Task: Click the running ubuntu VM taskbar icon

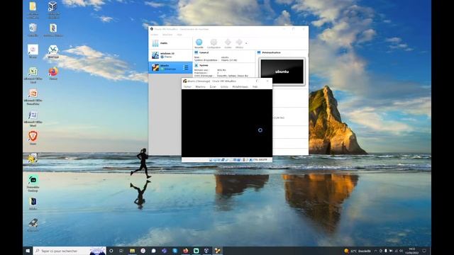Action: point(217,251)
